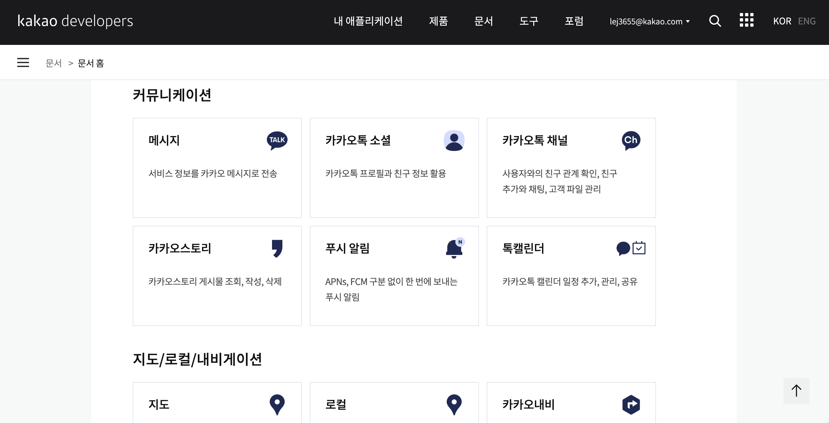Click the scroll-to-top arrow button

click(x=796, y=391)
